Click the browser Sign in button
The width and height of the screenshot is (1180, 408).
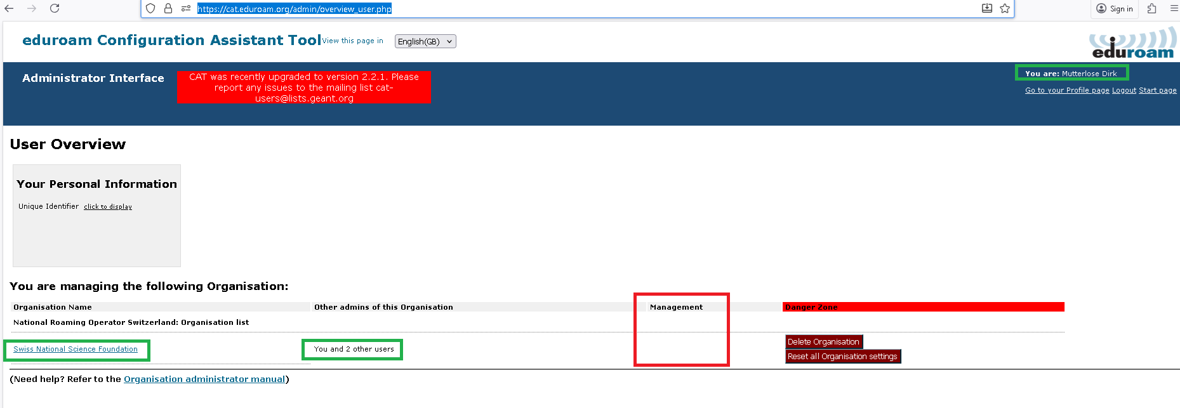click(x=1115, y=8)
